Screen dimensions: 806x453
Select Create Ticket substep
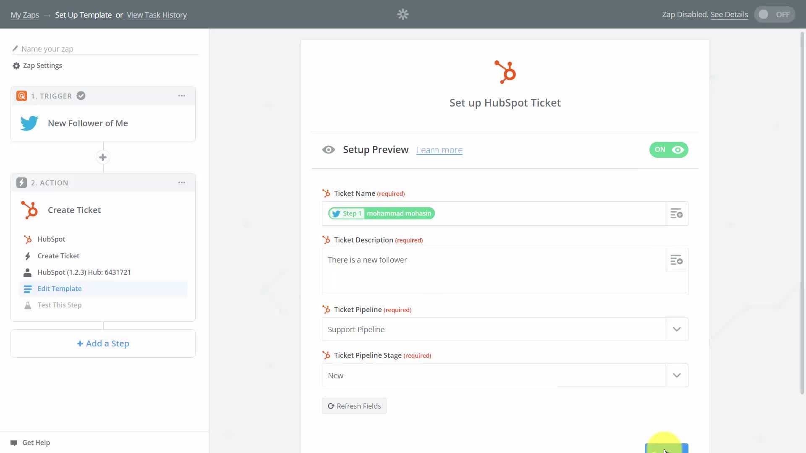tap(103, 256)
